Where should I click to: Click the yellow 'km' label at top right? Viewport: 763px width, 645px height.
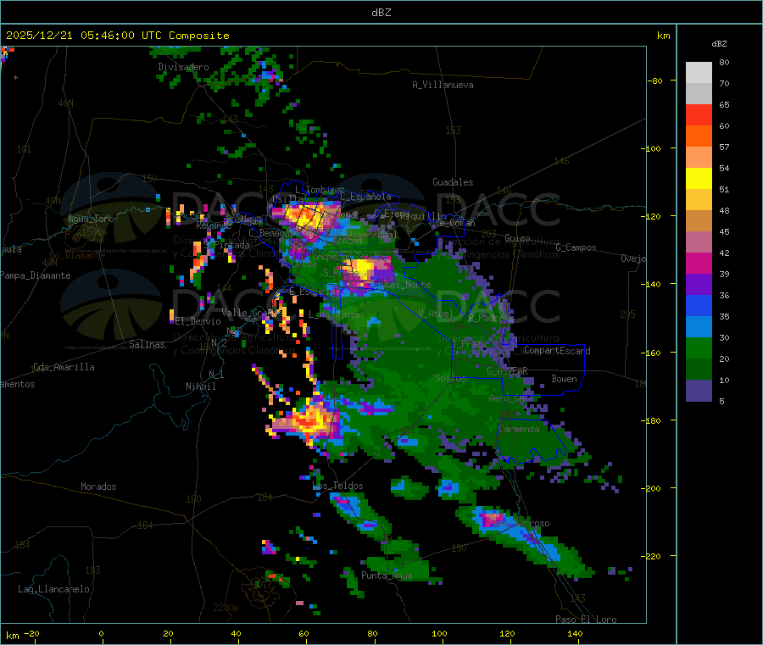click(663, 36)
